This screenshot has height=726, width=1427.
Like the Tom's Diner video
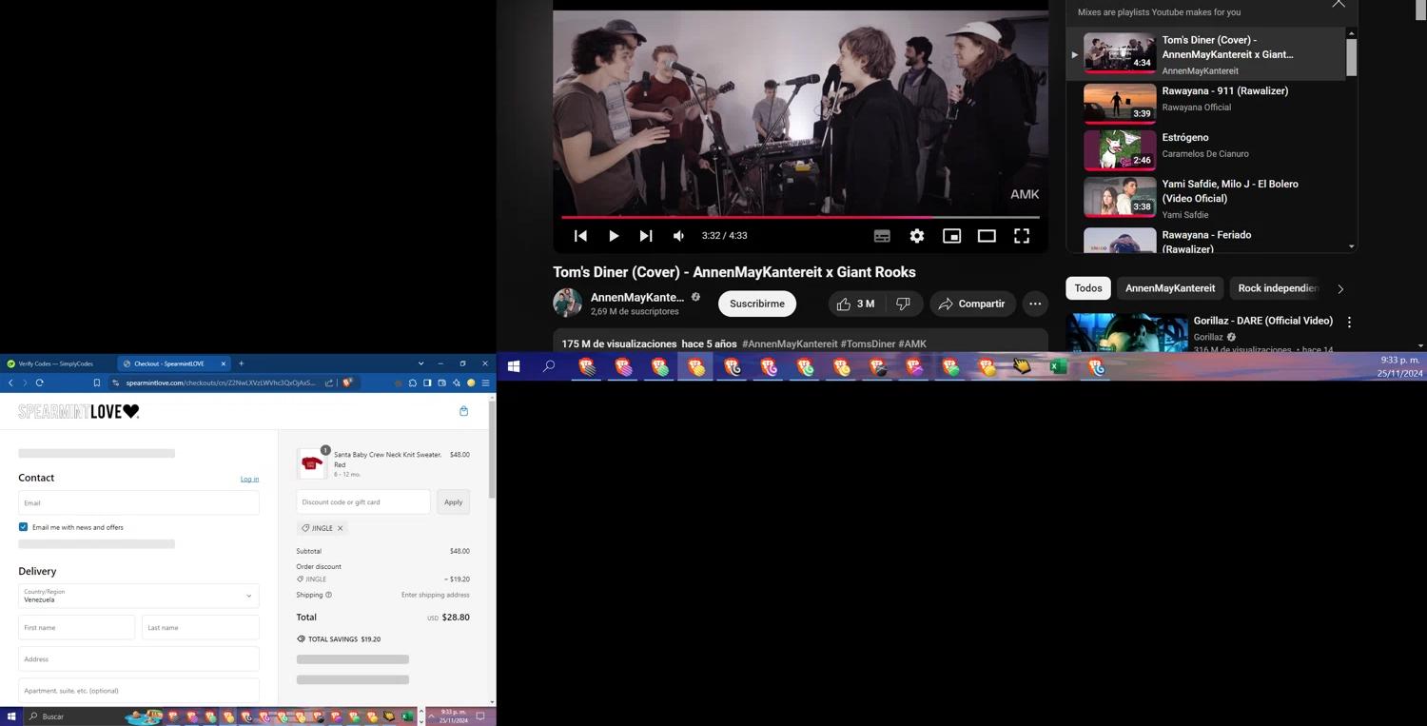coord(855,304)
